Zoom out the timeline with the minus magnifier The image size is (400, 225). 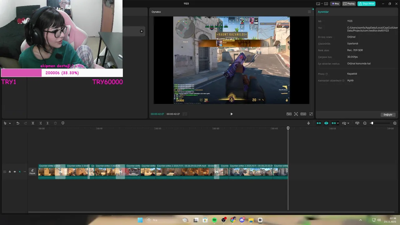pyautogui.click(x=365, y=123)
